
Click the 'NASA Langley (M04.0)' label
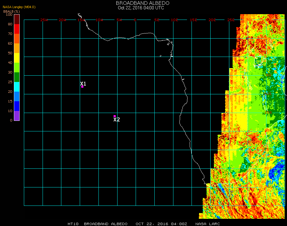click(x=19, y=7)
